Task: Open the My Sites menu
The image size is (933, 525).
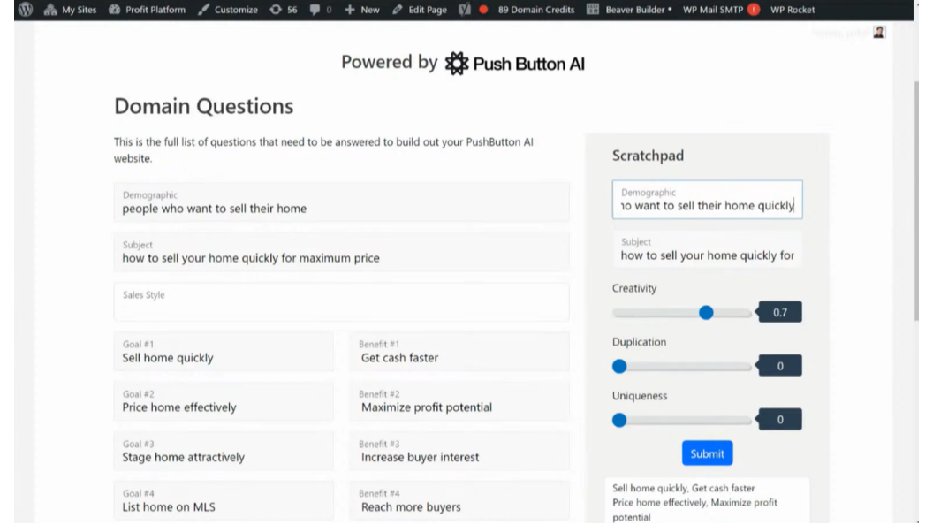Action: point(70,10)
